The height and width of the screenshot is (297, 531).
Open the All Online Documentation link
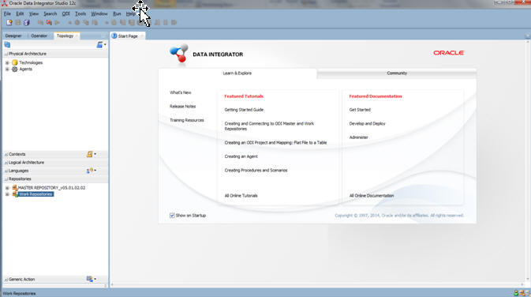(372, 196)
